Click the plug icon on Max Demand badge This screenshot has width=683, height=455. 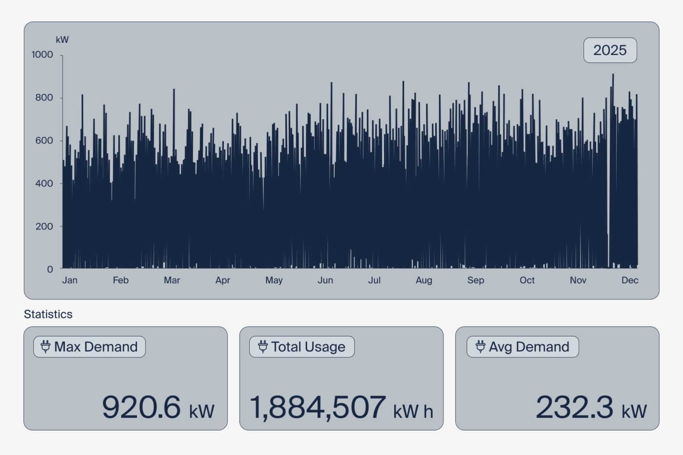[45, 347]
